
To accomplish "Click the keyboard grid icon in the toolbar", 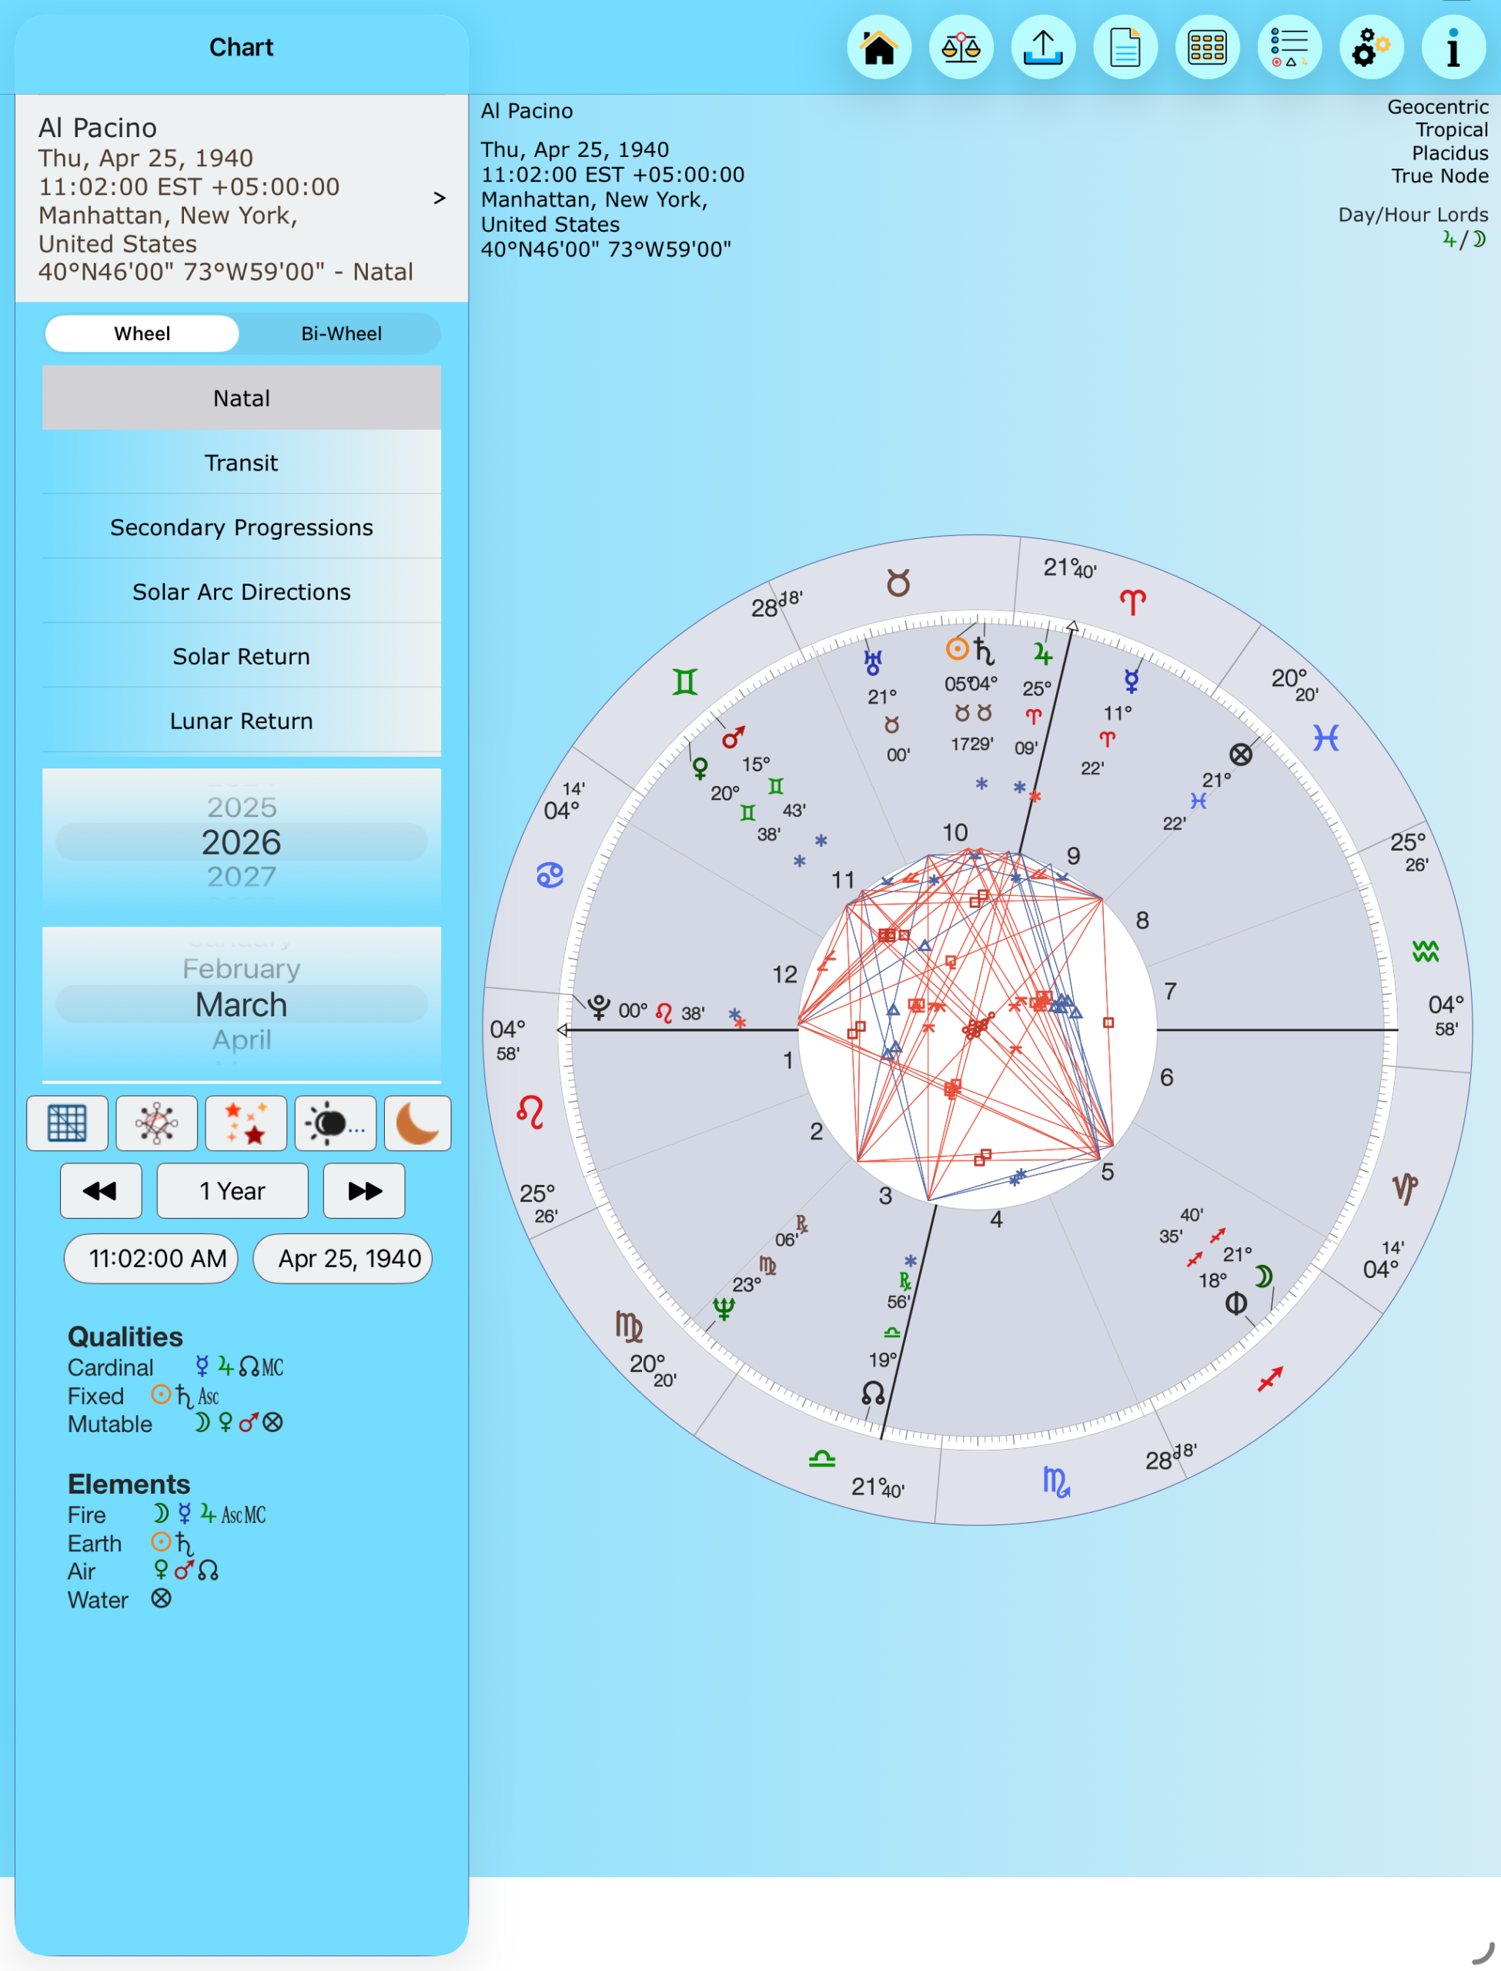I will (1207, 48).
